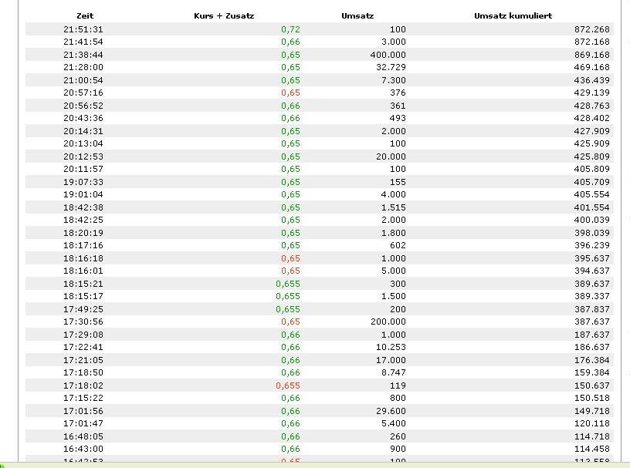
Task: Click the volume 200.000
Action: 388,322
